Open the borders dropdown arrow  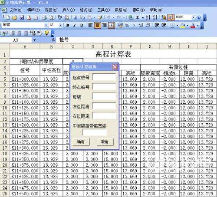coord(177,26)
